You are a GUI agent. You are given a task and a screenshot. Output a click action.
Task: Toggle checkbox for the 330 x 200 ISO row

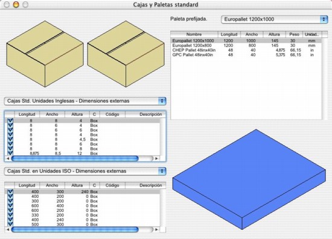coord(10,215)
